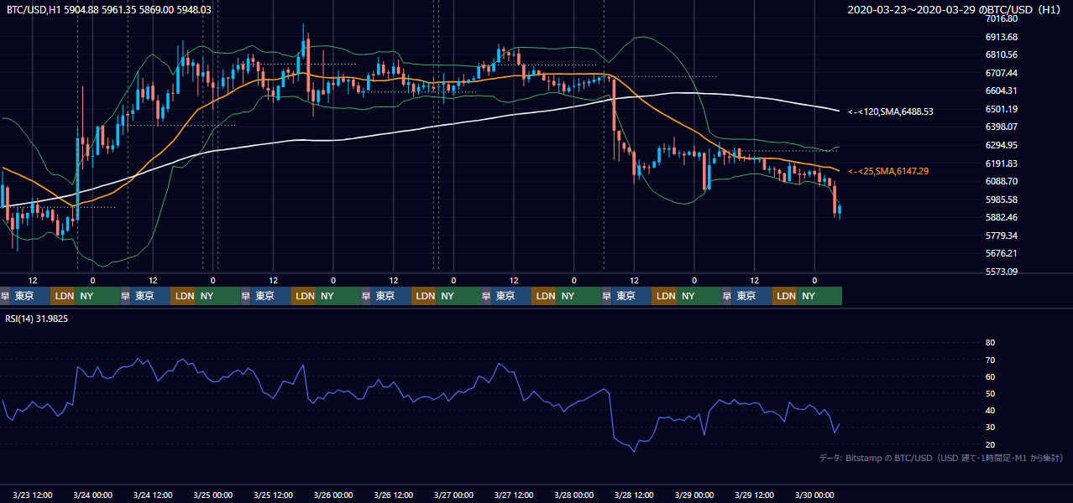This screenshot has width=1073, height=503.
Task: Click the RSI scale value 40
Action: coord(990,410)
